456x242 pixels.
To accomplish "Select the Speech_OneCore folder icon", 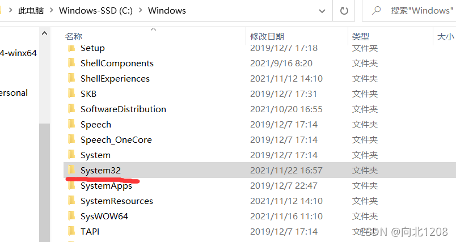I will [71, 139].
